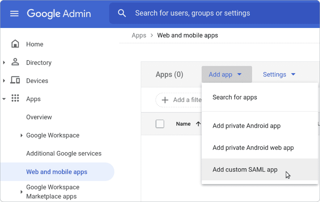The width and height of the screenshot is (320, 202).
Task: Click the Apps grid icon
Action: pos(15,99)
